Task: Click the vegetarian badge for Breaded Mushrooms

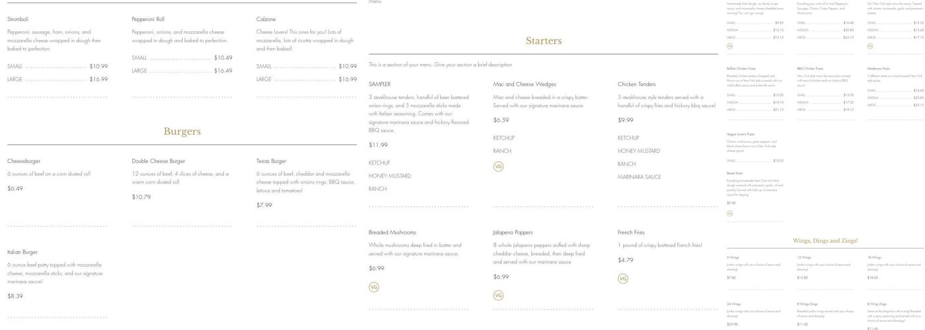Action: [374, 287]
